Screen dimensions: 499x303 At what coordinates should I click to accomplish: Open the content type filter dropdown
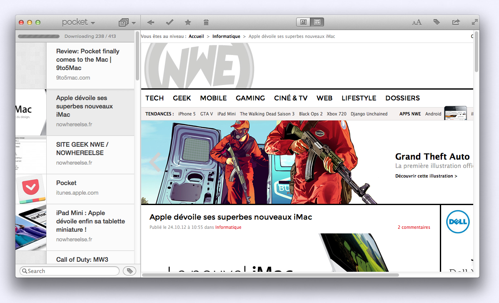[127, 23]
